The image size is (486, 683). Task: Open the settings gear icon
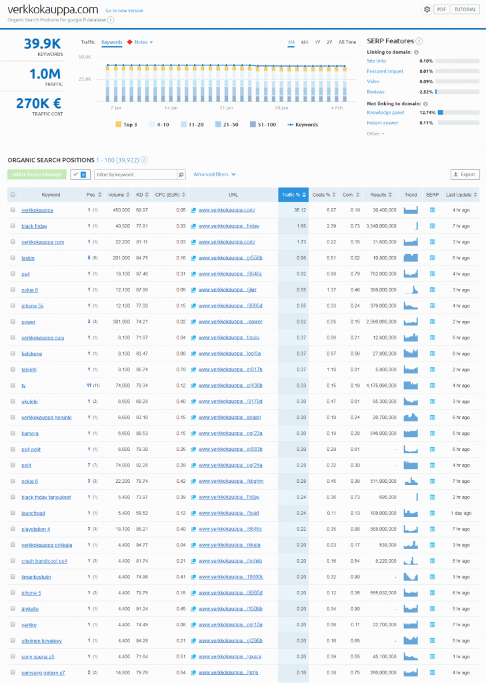click(427, 9)
